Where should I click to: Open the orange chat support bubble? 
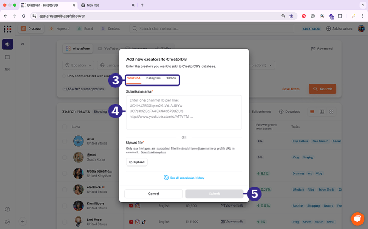tap(357, 219)
